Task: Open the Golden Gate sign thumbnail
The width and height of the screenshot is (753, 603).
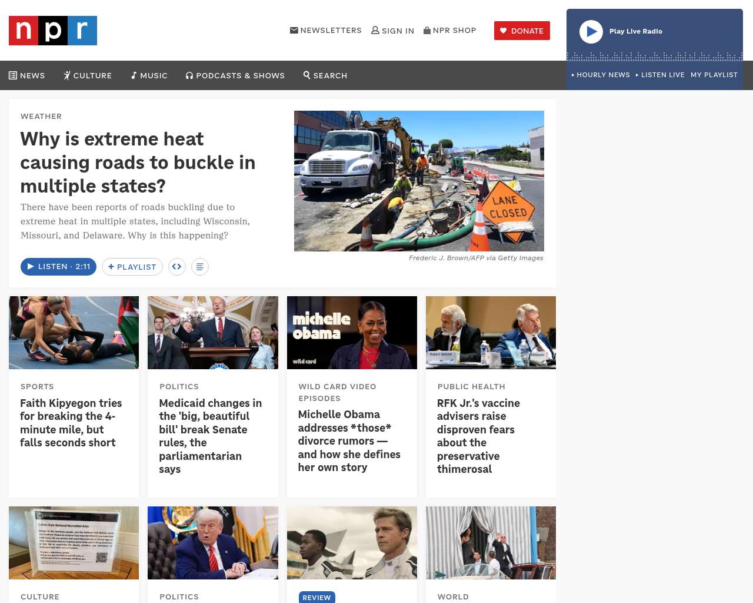Action: point(74,543)
